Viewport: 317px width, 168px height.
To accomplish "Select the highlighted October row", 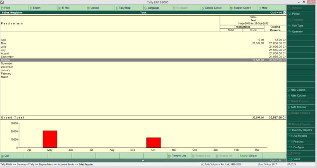I will pyautogui.click(x=124, y=60).
